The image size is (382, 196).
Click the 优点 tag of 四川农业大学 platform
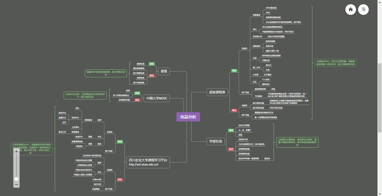[120, 142]
